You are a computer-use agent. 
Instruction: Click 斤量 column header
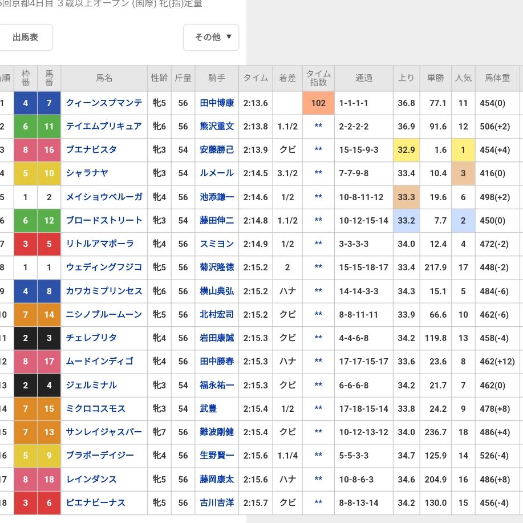(183, 78)
